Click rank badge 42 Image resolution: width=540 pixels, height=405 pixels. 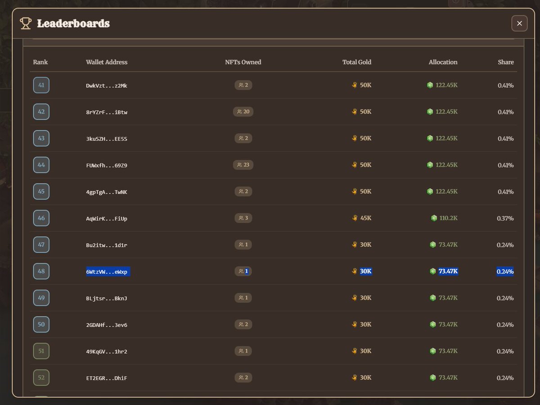(41, 112)
